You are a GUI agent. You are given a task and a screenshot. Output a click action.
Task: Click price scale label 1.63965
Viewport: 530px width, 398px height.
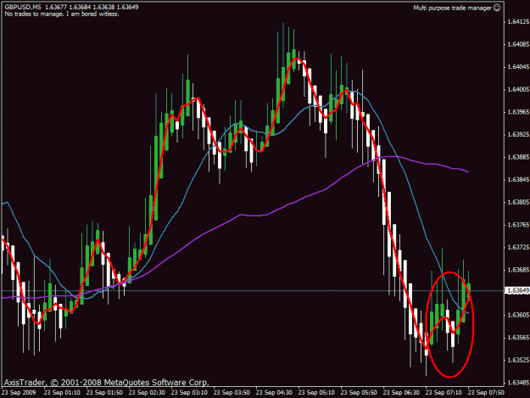pyautogui.click(x=518, y=112)
